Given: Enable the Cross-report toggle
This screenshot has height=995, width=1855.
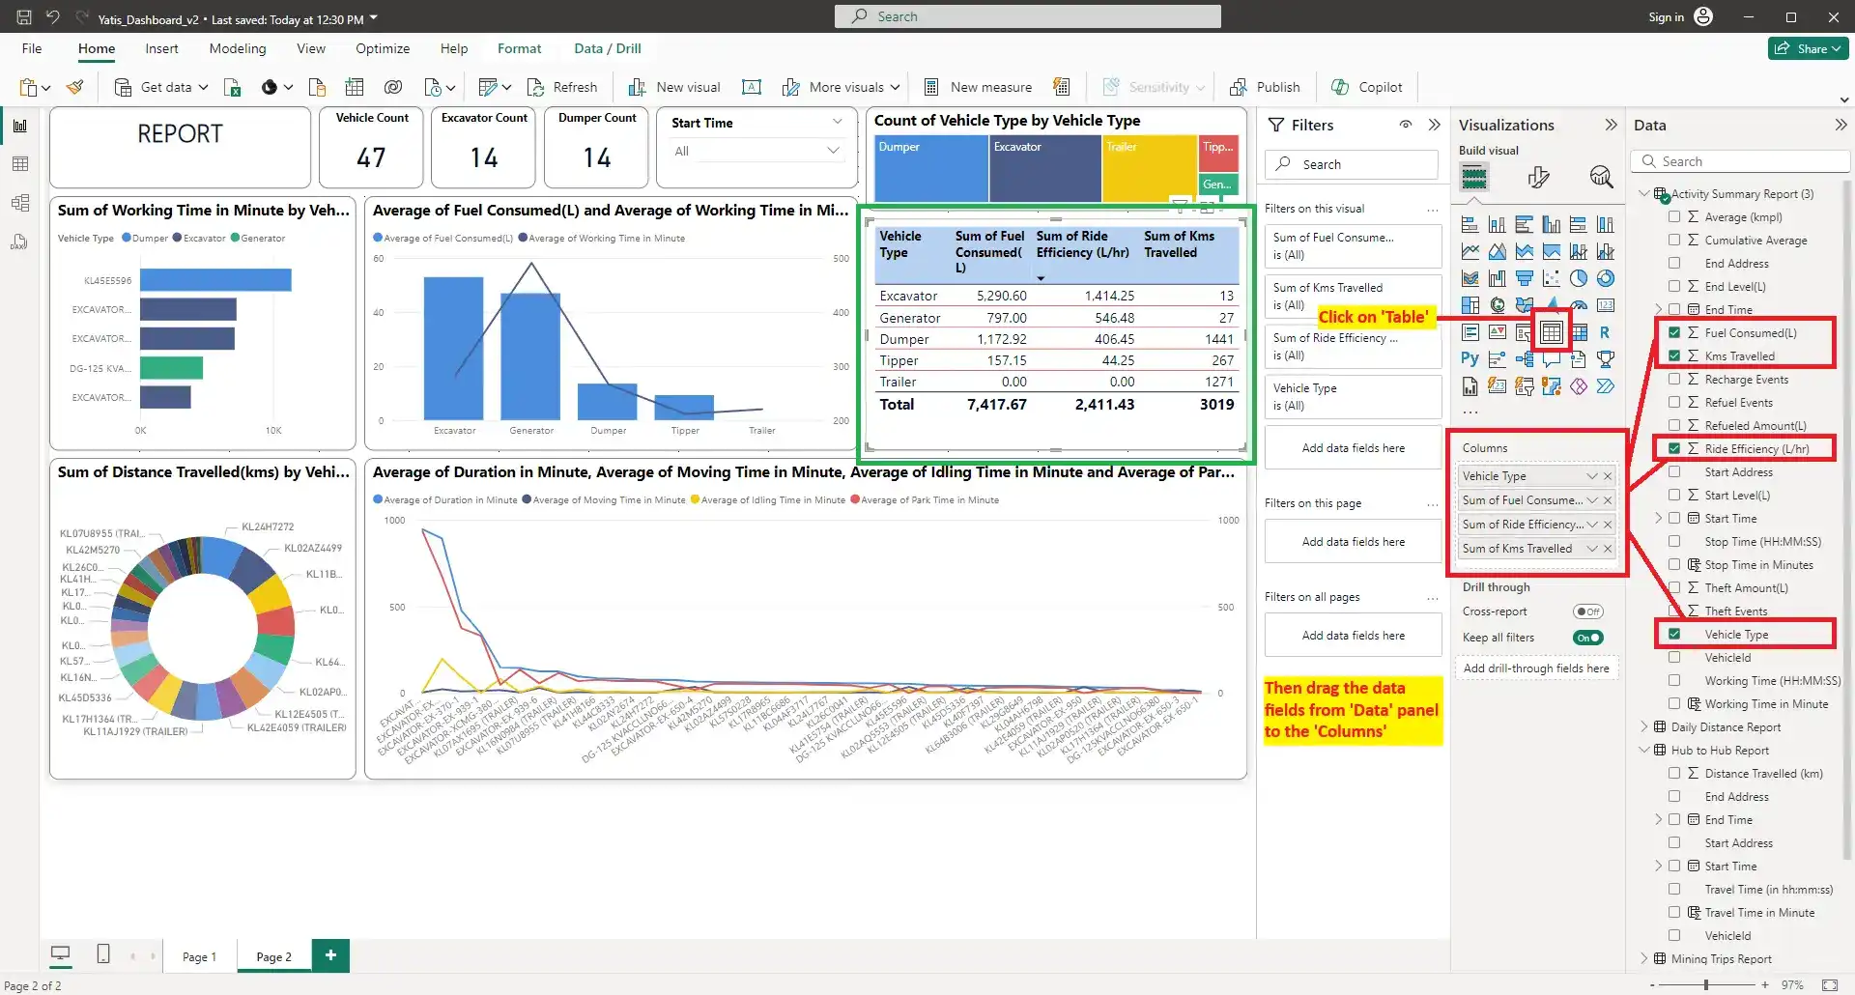Looking at the screenshot, I should click(1588, 611).
